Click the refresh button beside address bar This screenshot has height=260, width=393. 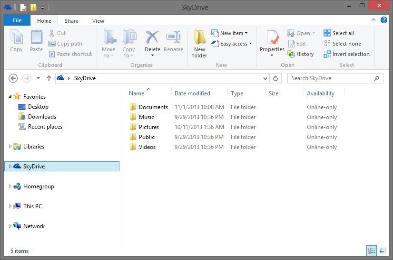tap(276, 78)
